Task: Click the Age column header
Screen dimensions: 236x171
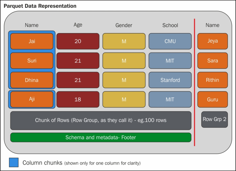Action: click(78, 25)
